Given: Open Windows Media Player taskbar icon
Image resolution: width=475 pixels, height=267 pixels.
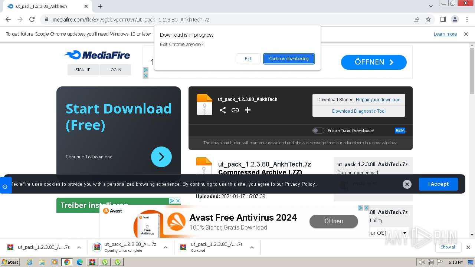Looking at the screenshot, I should tap(55, 262).
